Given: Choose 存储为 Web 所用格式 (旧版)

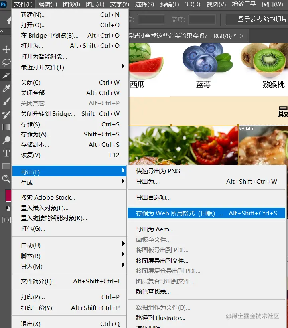Looking at the screenshot, I should 207,213.
